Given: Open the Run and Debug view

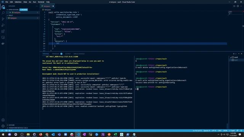Looking at the screenshot, I should (3, 25).
